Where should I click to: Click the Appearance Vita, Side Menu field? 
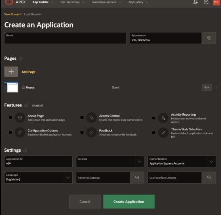(x=166, y=38)
